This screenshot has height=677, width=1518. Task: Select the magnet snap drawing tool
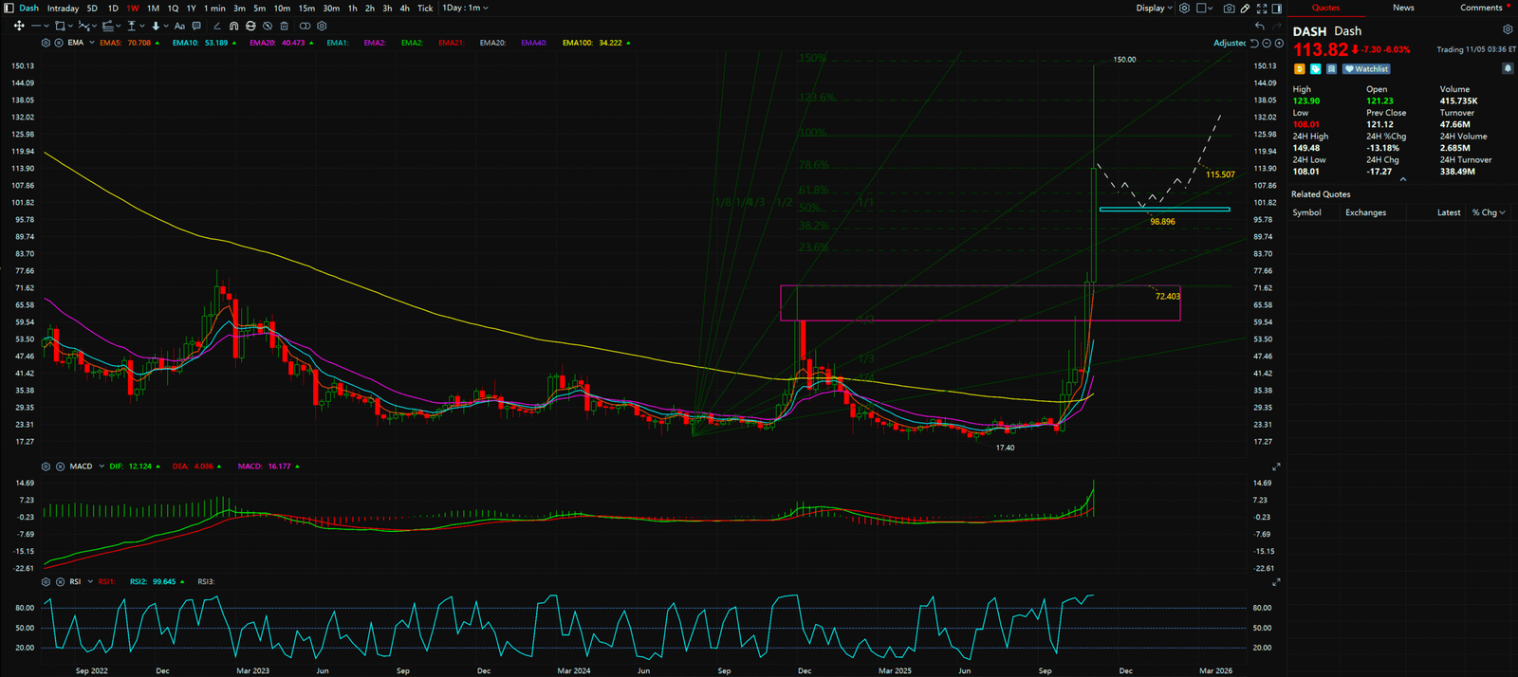click(233, 27)
